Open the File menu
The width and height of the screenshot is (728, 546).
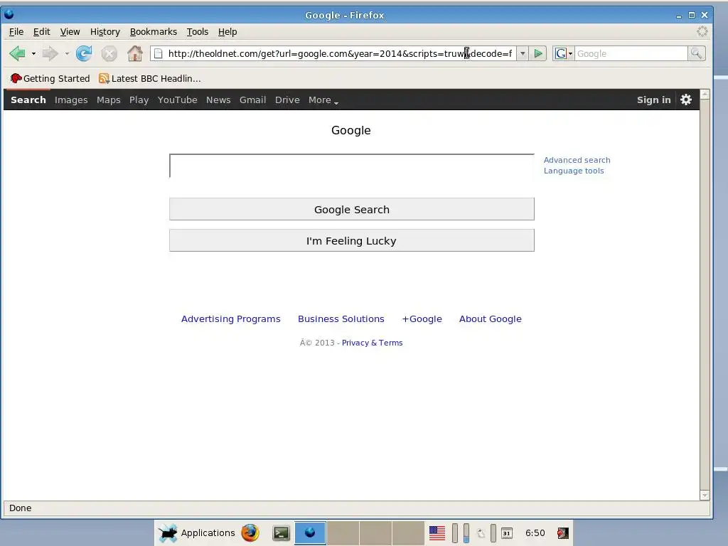click(16, 31)
